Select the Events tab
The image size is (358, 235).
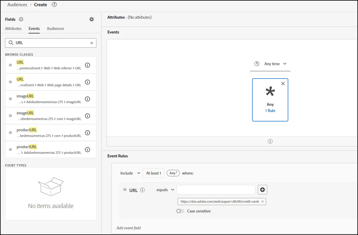click(34, 28)
